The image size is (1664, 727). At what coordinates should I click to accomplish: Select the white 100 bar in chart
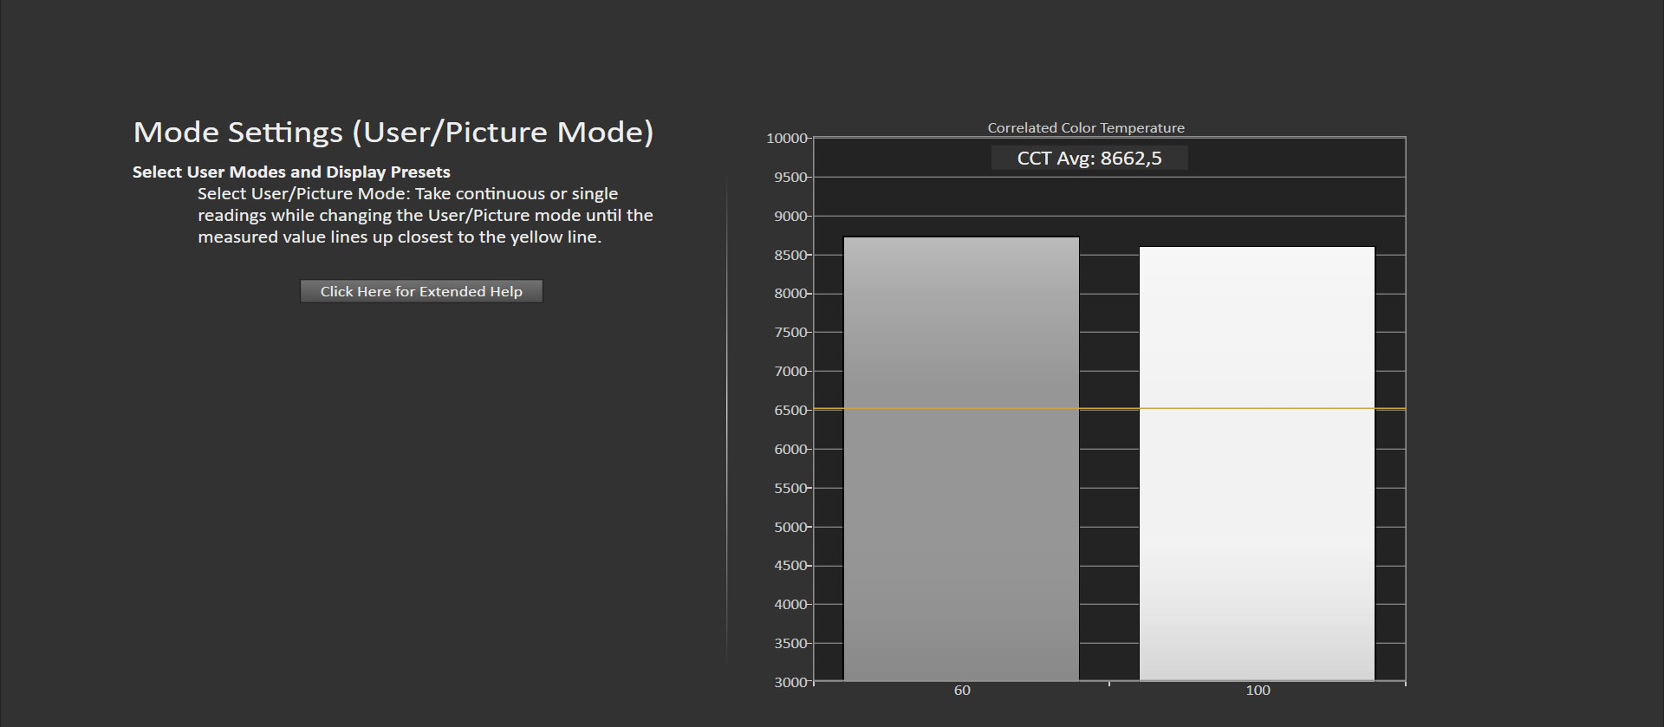(1257, 464)
